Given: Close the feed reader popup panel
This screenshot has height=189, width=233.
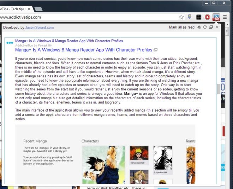Looking at the screenshot, I should click(x=217, y=27).
